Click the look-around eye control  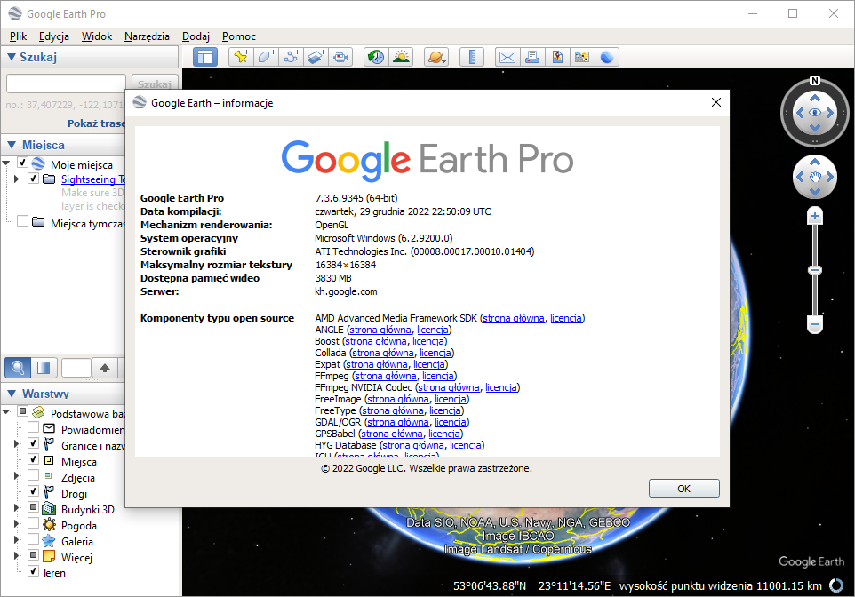click(x=815, y=113)
